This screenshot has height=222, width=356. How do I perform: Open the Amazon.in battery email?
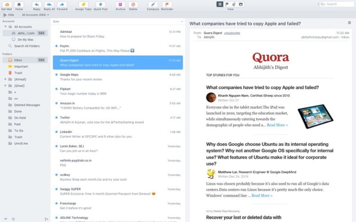[118, 105]
